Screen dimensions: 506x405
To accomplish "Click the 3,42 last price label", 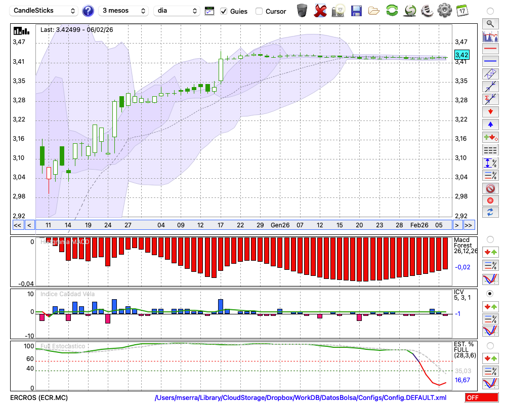I will click(x=461, y=55).
